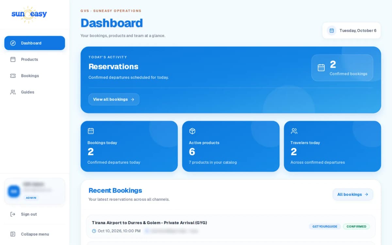Click the Collapse menu panel icon

click(x=13, y=234)
